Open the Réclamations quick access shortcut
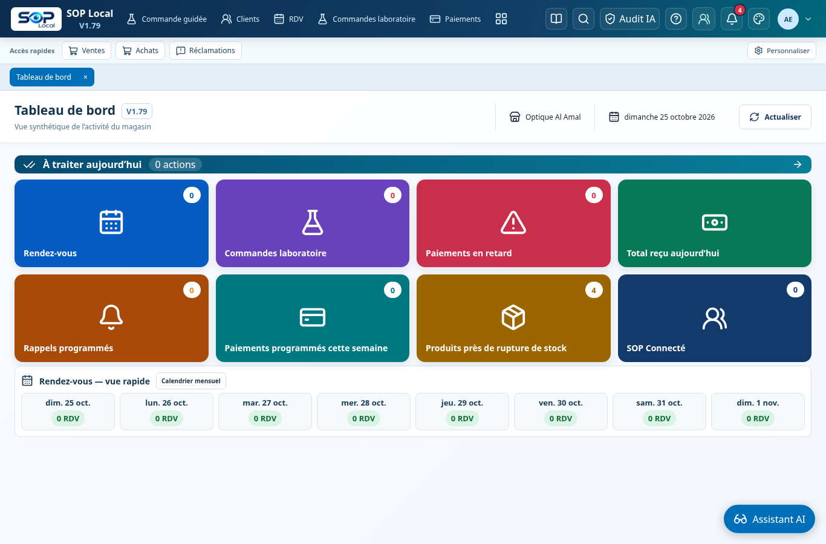 (206, 51)
